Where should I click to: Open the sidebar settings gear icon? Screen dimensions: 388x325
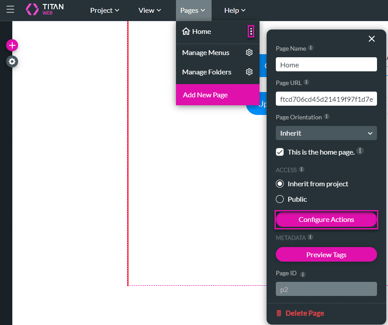click(12, 62)
